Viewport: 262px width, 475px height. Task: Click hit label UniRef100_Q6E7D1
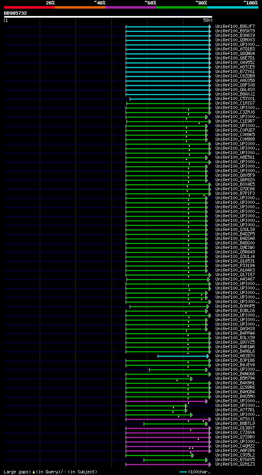235,58
